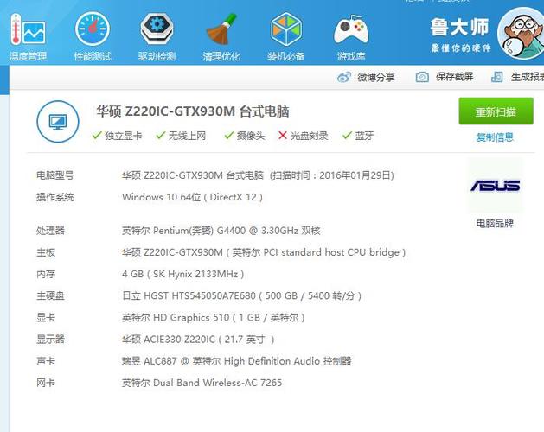Click the 摄像头 feature label
The image size is (544, 432).
(251, 136)
